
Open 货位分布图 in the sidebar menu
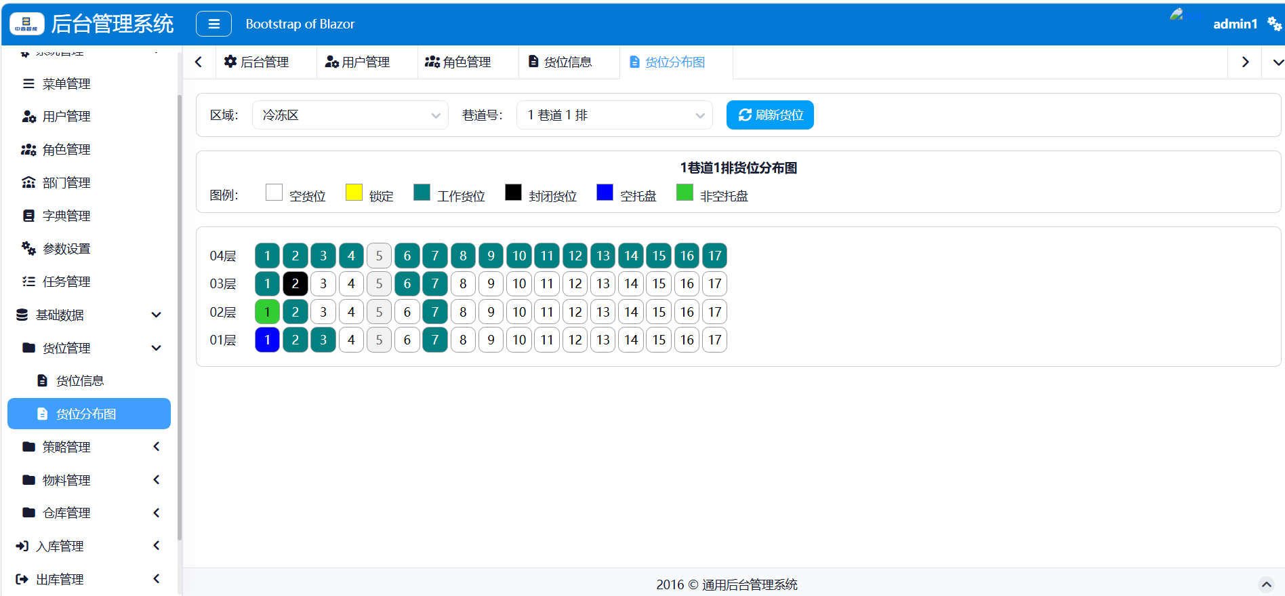(x=89, y=414)
